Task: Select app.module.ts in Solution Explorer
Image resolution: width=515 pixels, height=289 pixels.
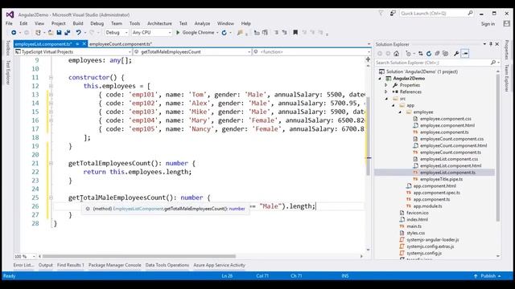Action: click(x=427, y=206)
